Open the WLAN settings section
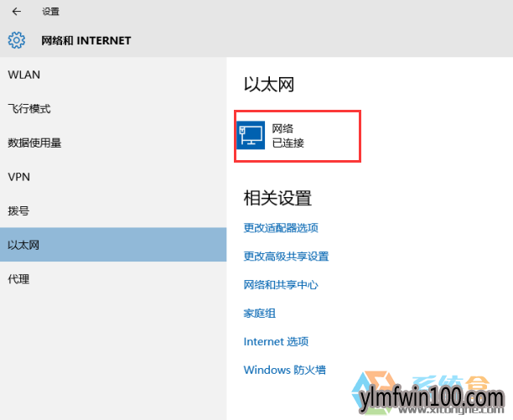Screen dimensions: 513x420 point(113,75)
